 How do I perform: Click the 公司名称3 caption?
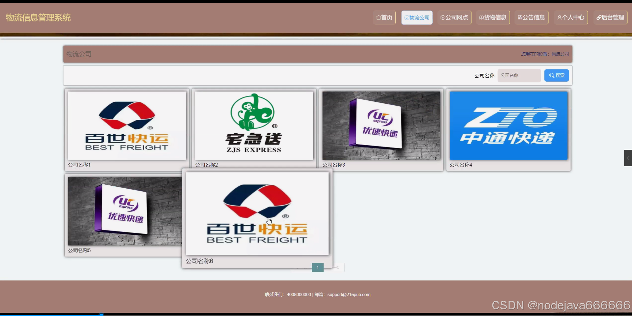(x=333, y=165)
